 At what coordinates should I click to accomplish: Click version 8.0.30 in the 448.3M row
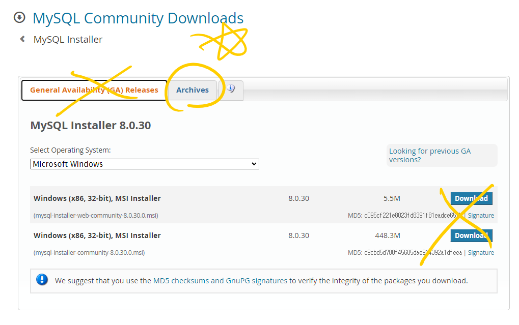coord(298,235)
